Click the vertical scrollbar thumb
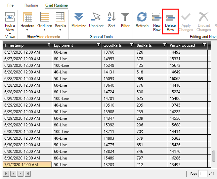217x179 pixels. tap(214, 155)
